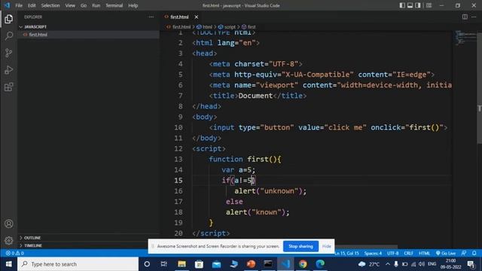Open Microsoft Store from taskbar
The width and height of the screenshot is (482, 271).
199,264
